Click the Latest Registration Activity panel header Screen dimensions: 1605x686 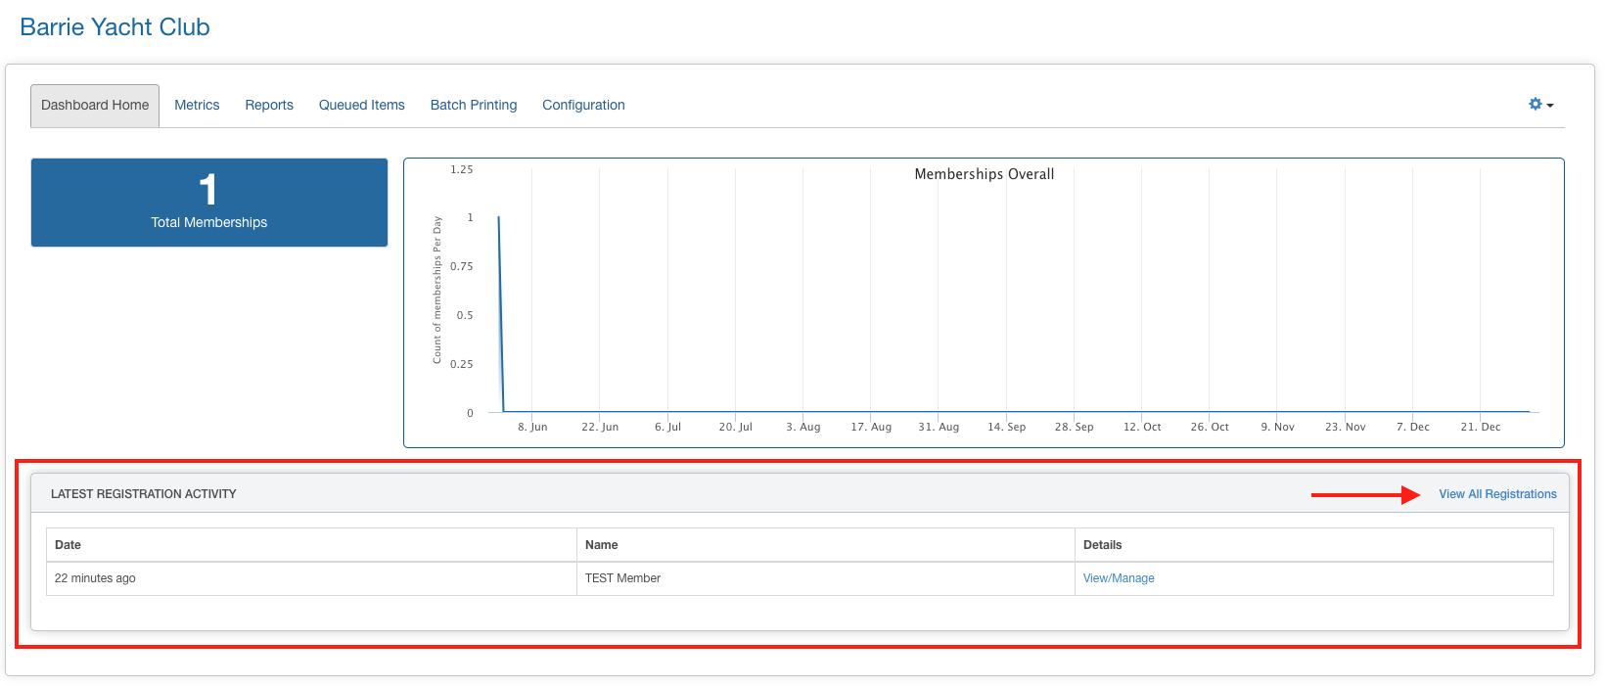[144, 494]
